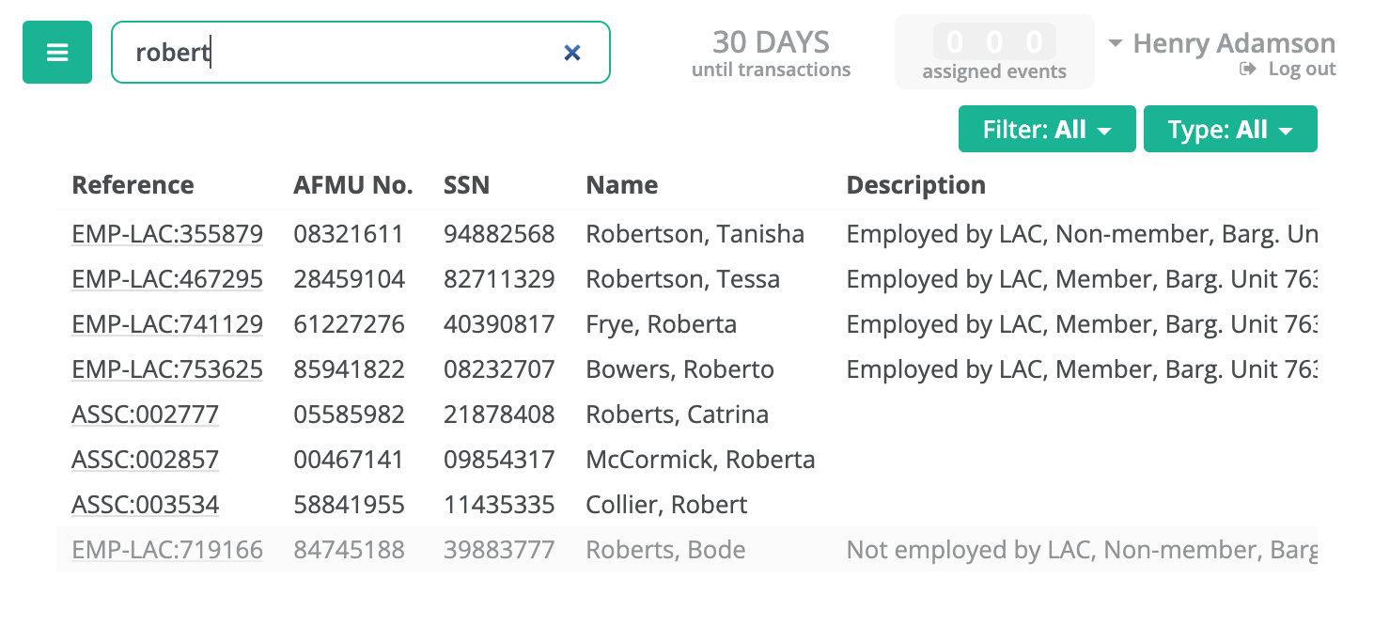Open the assigned events counter
The width and height of the screenshot is (1374, 626).
[994, 52]
